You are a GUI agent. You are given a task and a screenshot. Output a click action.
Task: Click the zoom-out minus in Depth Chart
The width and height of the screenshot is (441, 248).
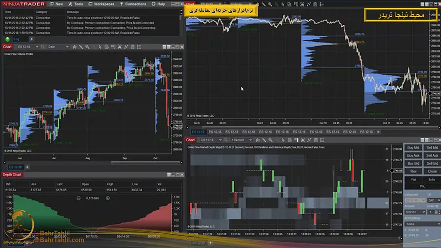click(x=78, y=198)
